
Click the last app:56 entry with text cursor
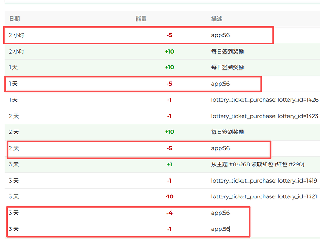pyautogui.click(x=221, y=229)
